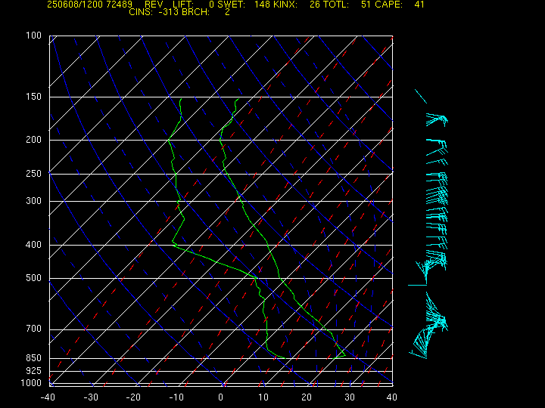
Task: Select the BRCH: label
Action: (x=196, y=12)
